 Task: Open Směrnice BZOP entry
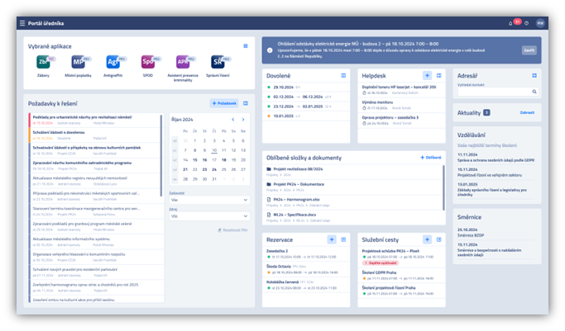coord(496,233)
